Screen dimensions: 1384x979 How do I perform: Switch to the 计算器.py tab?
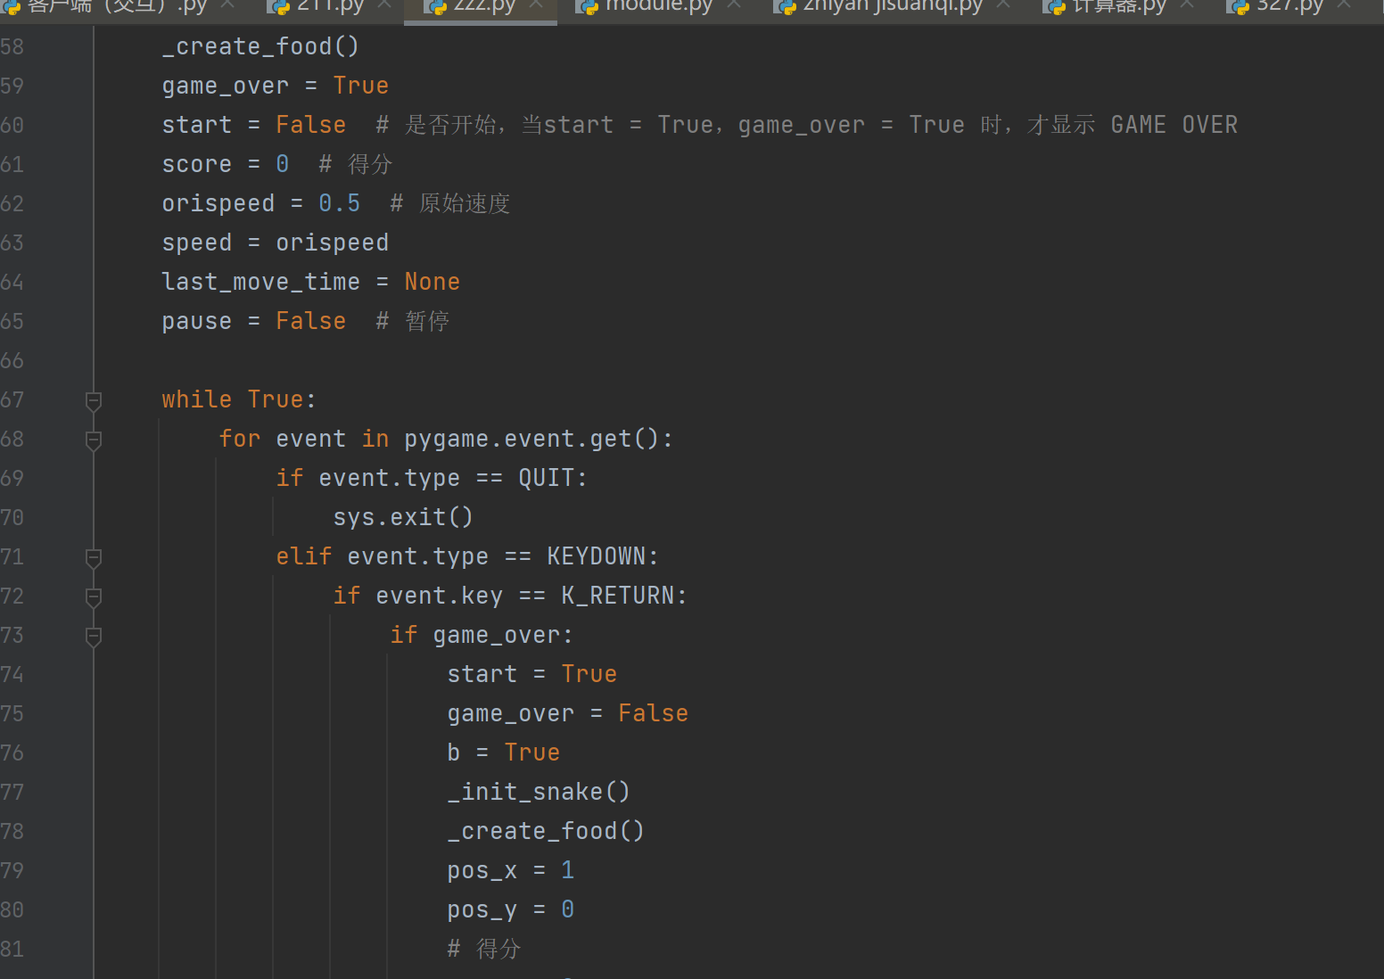pos(1105,6)
